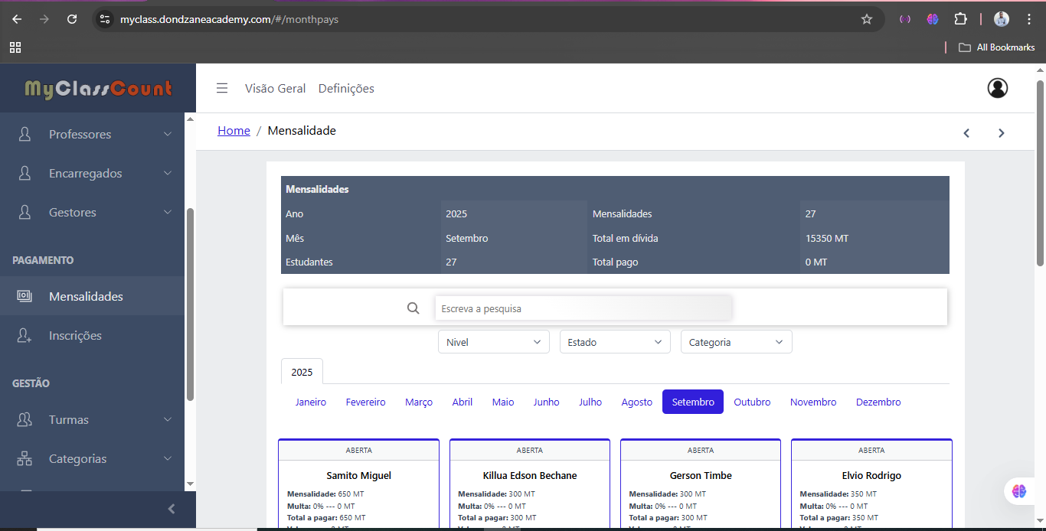Bookmark this page with star icon

(x=867, y=19)
